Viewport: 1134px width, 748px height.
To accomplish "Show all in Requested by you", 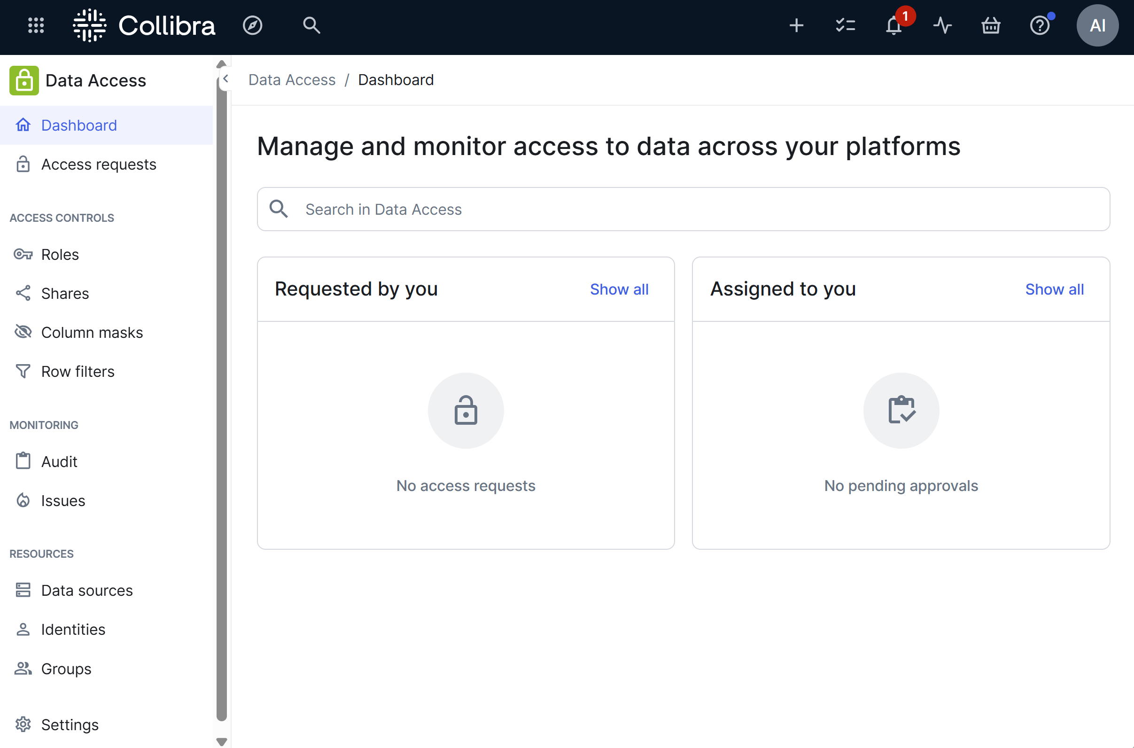I will tap(619, 289).
